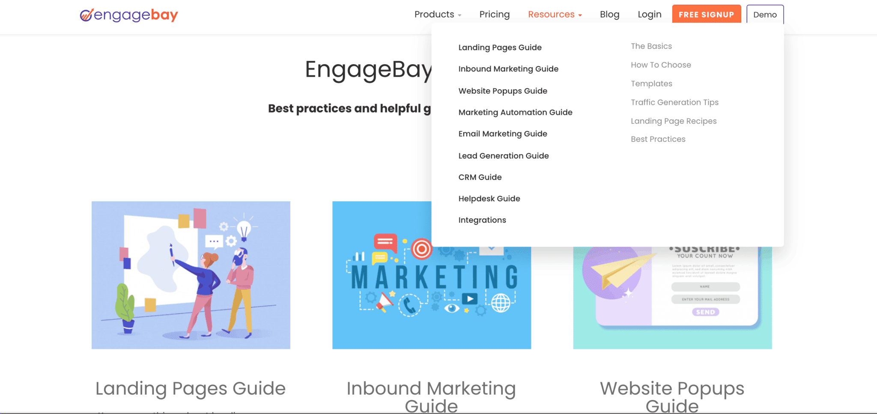
Task: Click the Demo button
Action: point(765,15)
